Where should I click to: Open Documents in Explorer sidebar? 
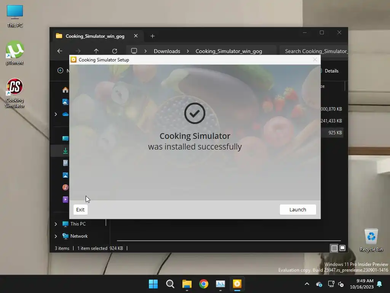(66, 163)
